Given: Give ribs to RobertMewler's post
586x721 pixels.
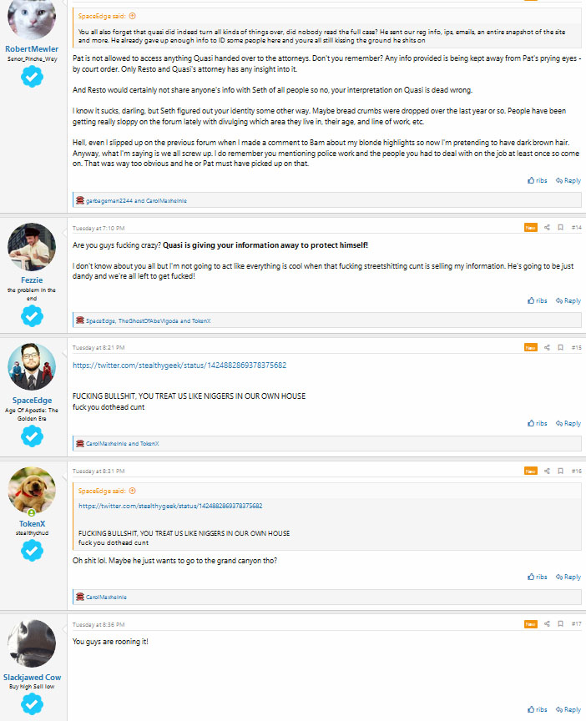Looking at the screenshot, I should tap(538, 180).
